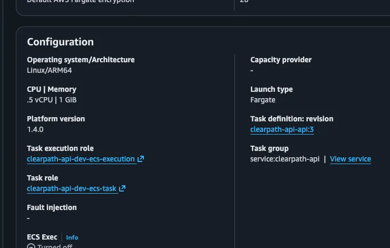Image resolution: width=390 pixels, height=248 pixels.
Task: Select the service:clearpath-api task group text
Action: point(285,159)
